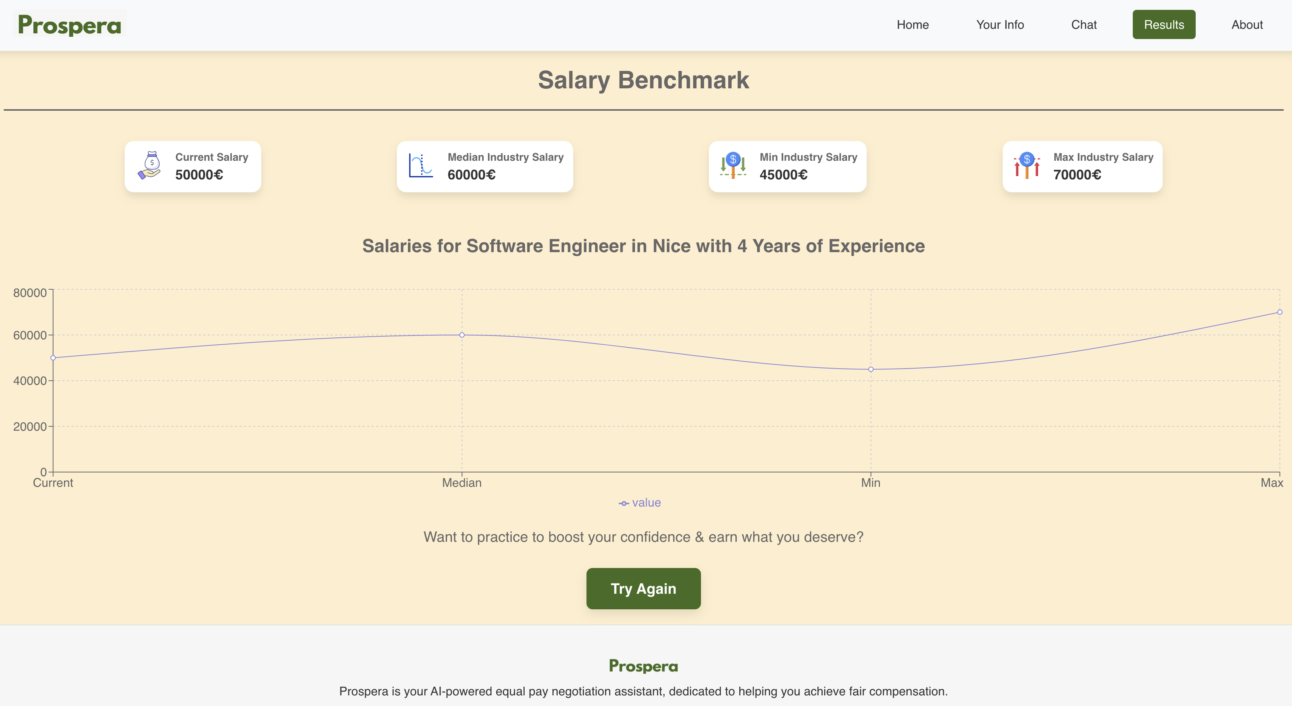Viewport: 1292px width, 706px height.
Task: Click the Min Industry Salary down-arrows icon
Action: click(x=733, y=166)
